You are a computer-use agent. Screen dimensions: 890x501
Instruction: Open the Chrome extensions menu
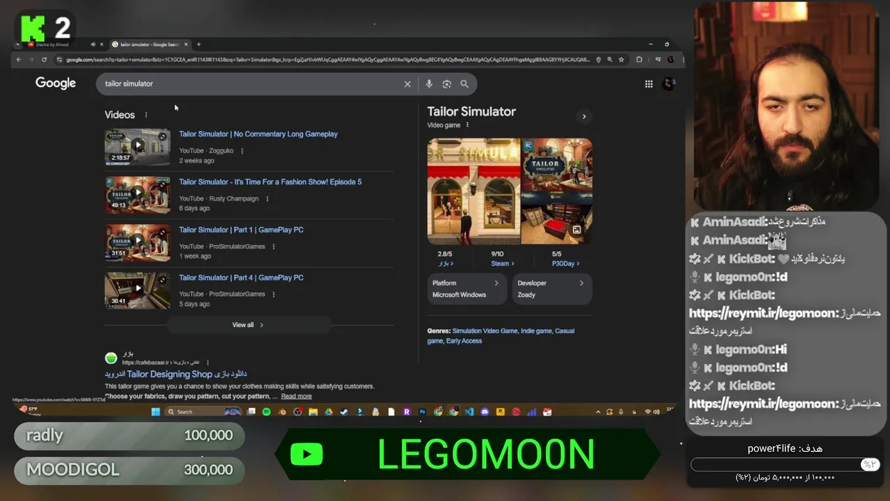(639, 60)
